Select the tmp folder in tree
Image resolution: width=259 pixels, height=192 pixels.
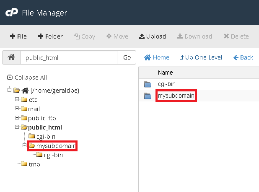pyautogui.click(x=34, y=164)
